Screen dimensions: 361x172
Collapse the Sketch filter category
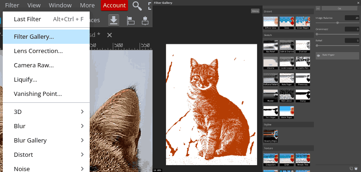(288, 35)
